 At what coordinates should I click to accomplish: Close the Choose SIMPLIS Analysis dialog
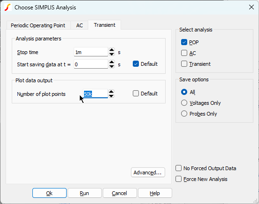pos(251,7)
